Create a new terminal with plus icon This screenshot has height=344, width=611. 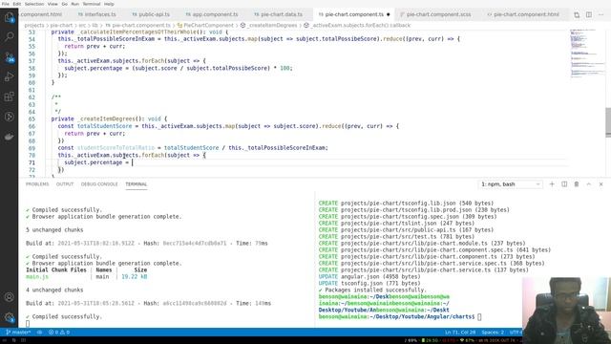pyautogui.click(x=552, y=184)
